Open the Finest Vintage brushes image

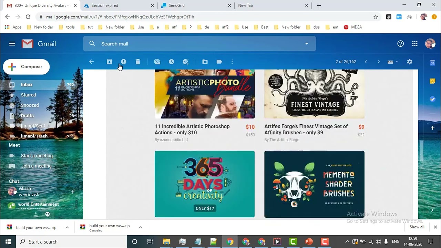(314, 94)
